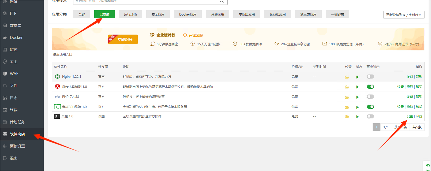Viewport: 431px width, 171px height.
Task: Disable homepage display for 微步木马检测
Action: tap(370, 87)
